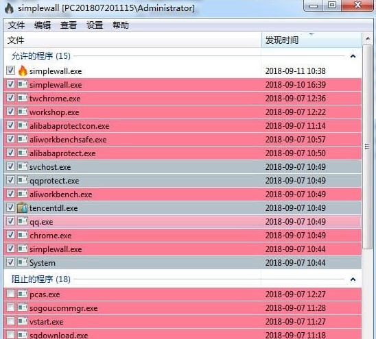Click the icon beside pcas.exe
The width and height of the screenshot is (376, 339).
(x=23, y=294)
